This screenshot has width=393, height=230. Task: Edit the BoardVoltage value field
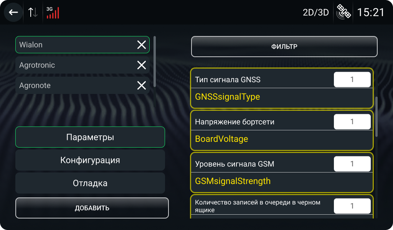click(x=352, y=121)
